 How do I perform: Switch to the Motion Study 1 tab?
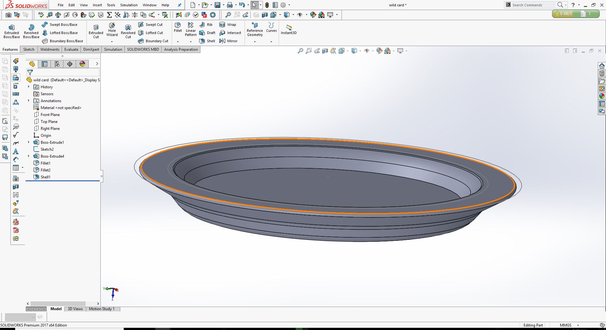coord(102,309)
